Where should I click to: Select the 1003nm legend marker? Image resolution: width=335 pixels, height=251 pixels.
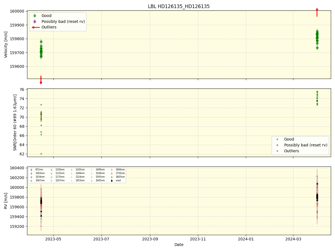31,173
